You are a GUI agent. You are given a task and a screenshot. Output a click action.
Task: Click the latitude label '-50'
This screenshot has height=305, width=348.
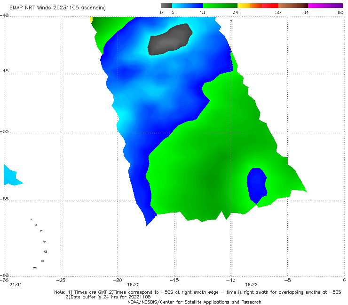[x=4, y=131]
